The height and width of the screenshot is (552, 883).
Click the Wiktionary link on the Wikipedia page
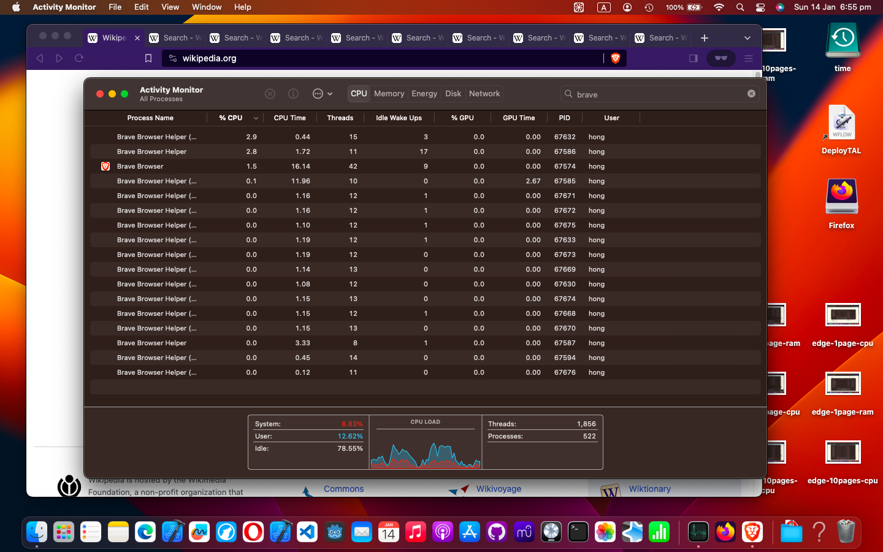click(649, 489)
